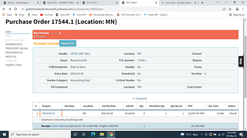Select VIEW in the left sidebar

click(x=8, y=32)
